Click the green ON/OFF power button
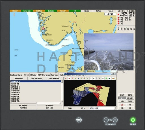The height and width of the screenshot is (130, 145). pos(133,120)
